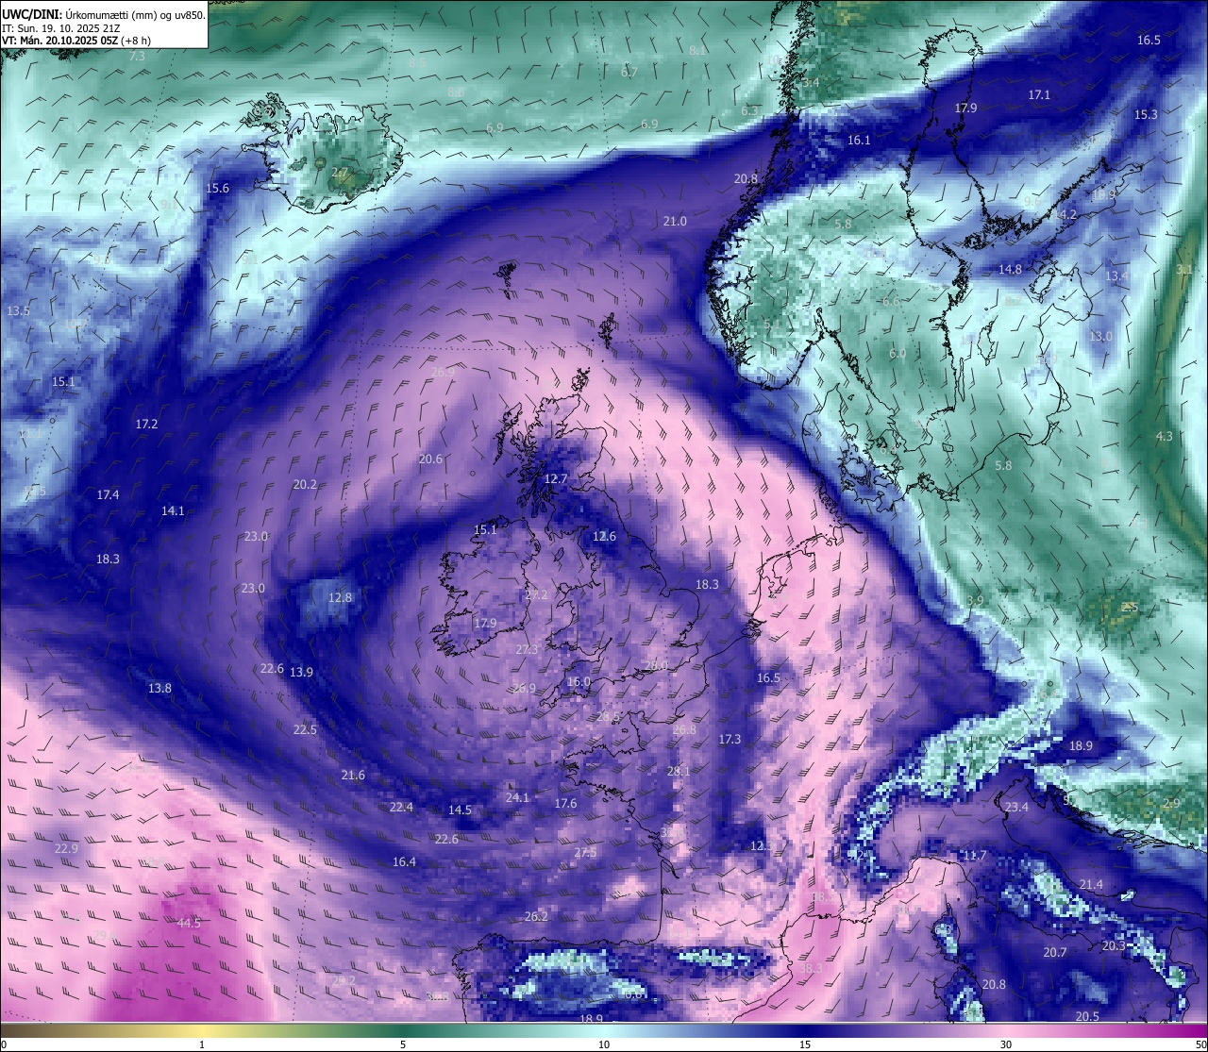This screenshot has height=1052, width=1208.
Task: Click the 26.2 value off northern Spain
Action: [536, 916]
